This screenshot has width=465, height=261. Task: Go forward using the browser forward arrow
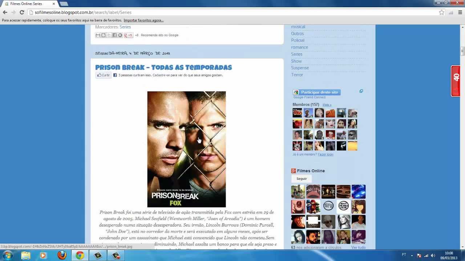[x=13, y=12]
